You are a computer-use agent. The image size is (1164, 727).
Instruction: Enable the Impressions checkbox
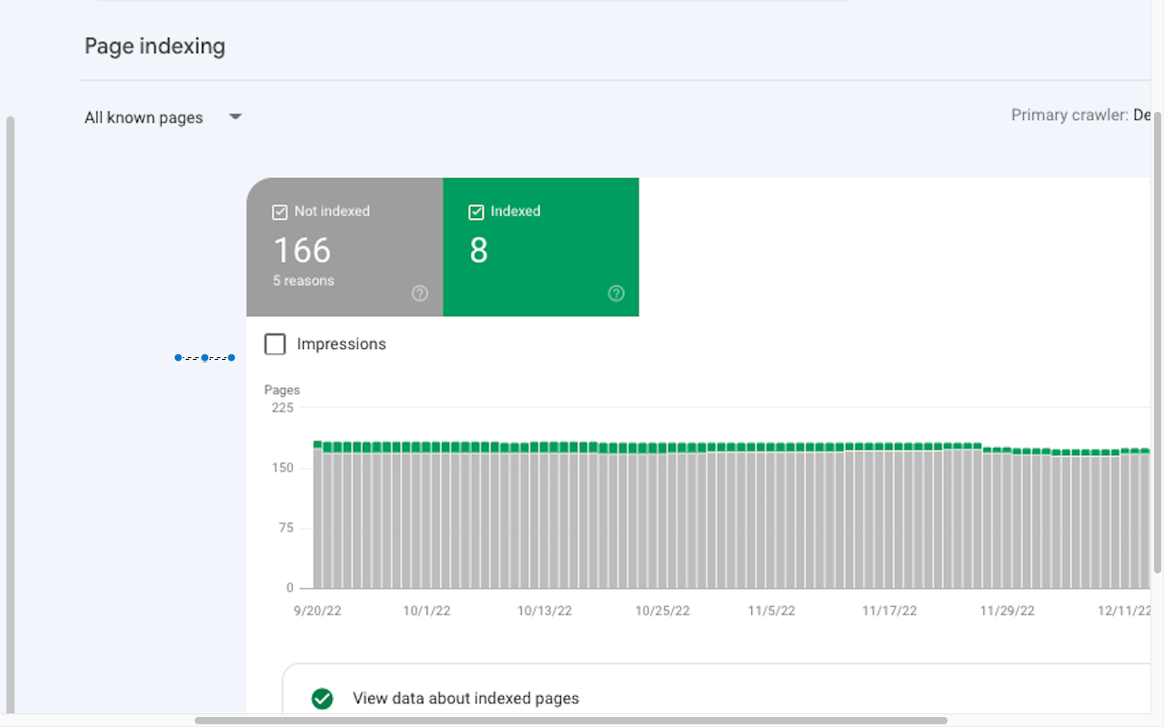pyautogui.click(x=275, y=344)
